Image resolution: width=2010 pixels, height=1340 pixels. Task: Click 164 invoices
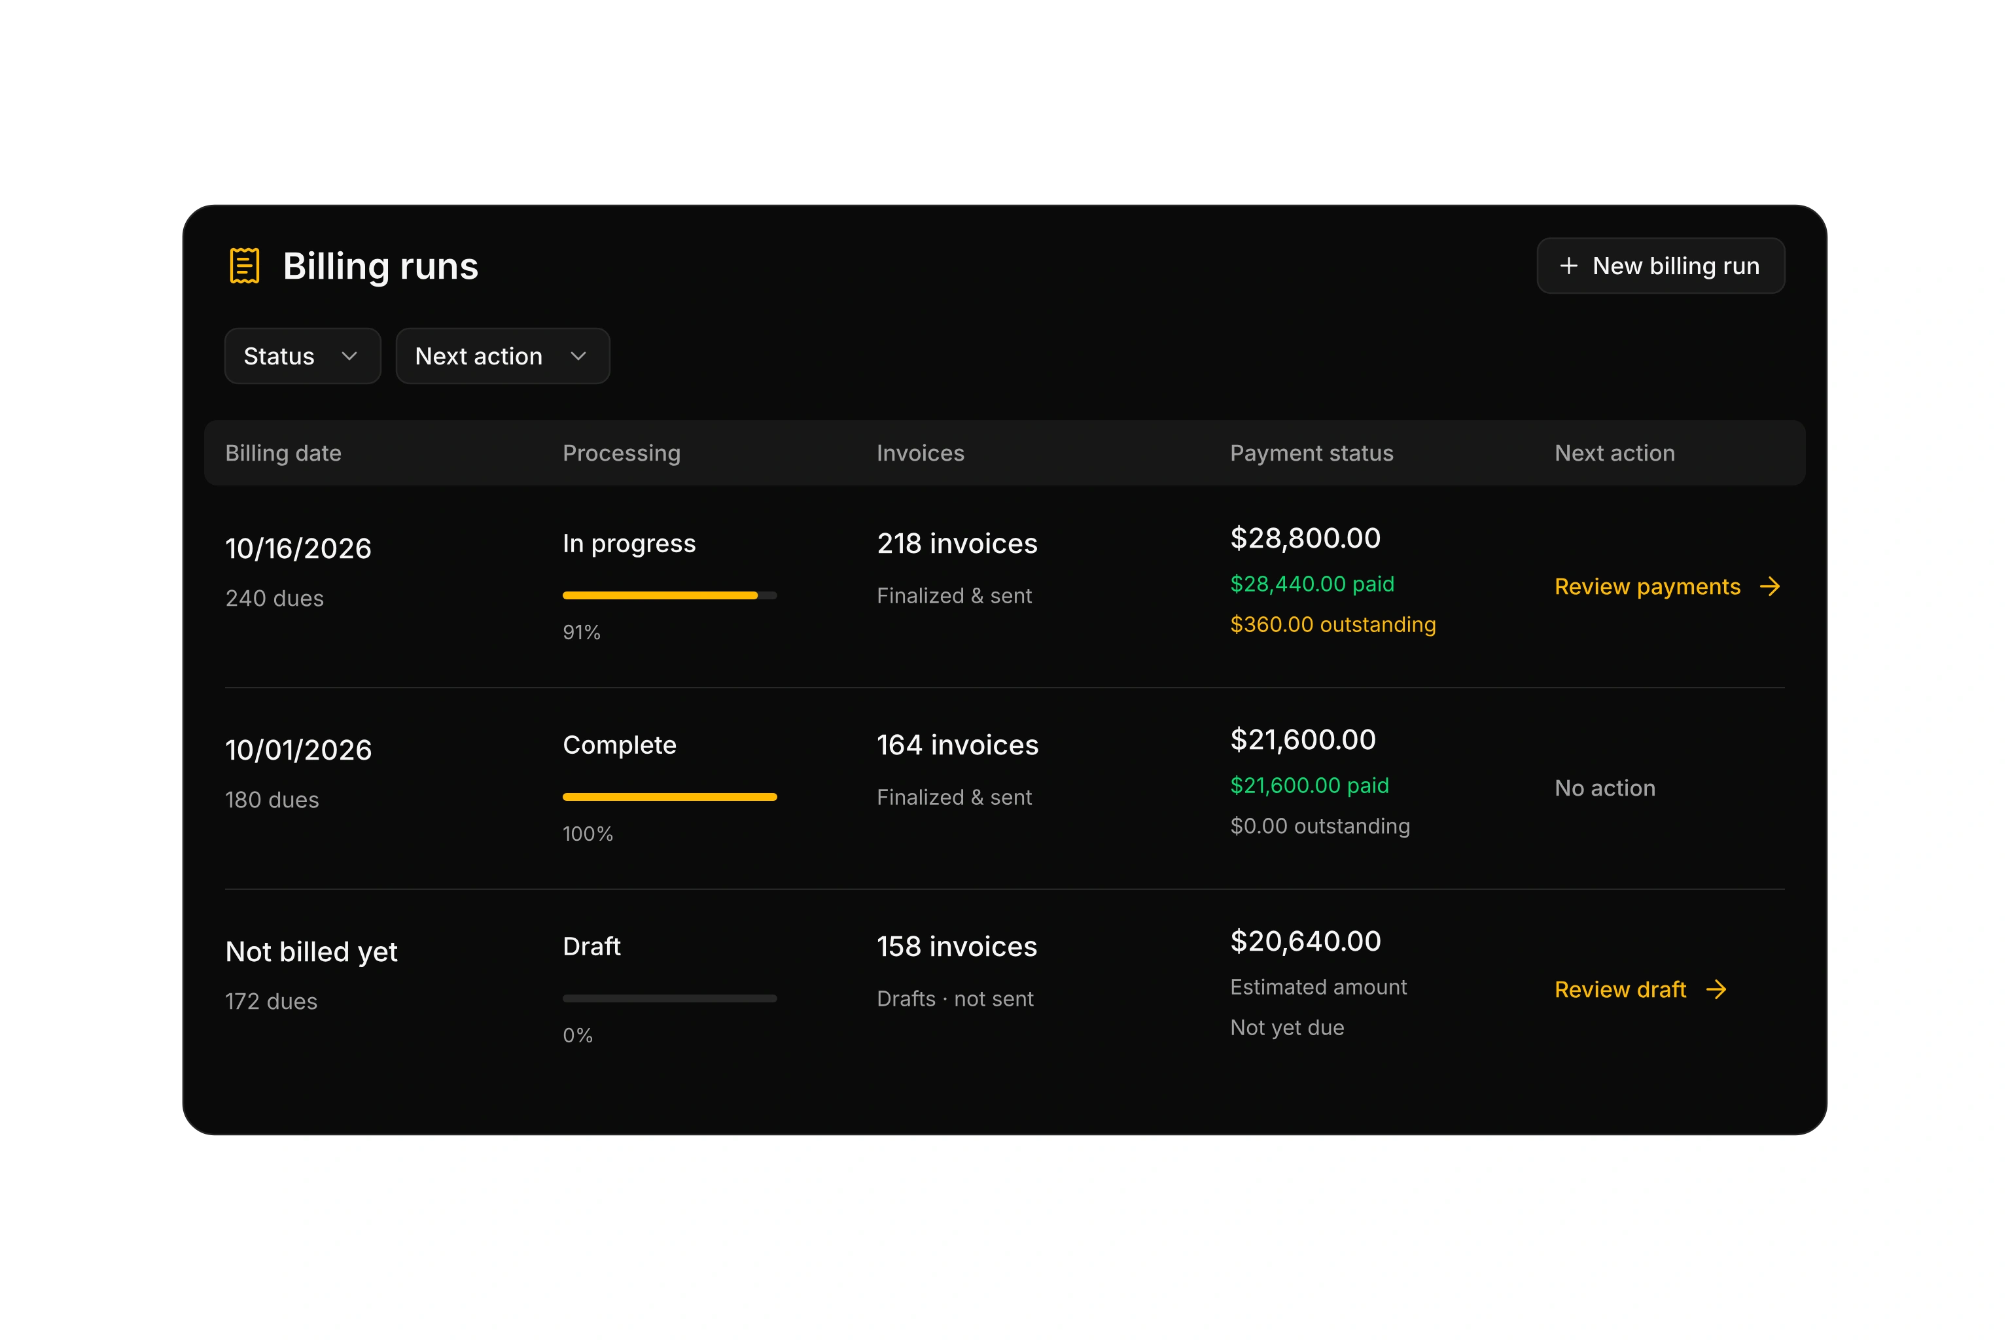pyautogui.click(x=958, y=745)
